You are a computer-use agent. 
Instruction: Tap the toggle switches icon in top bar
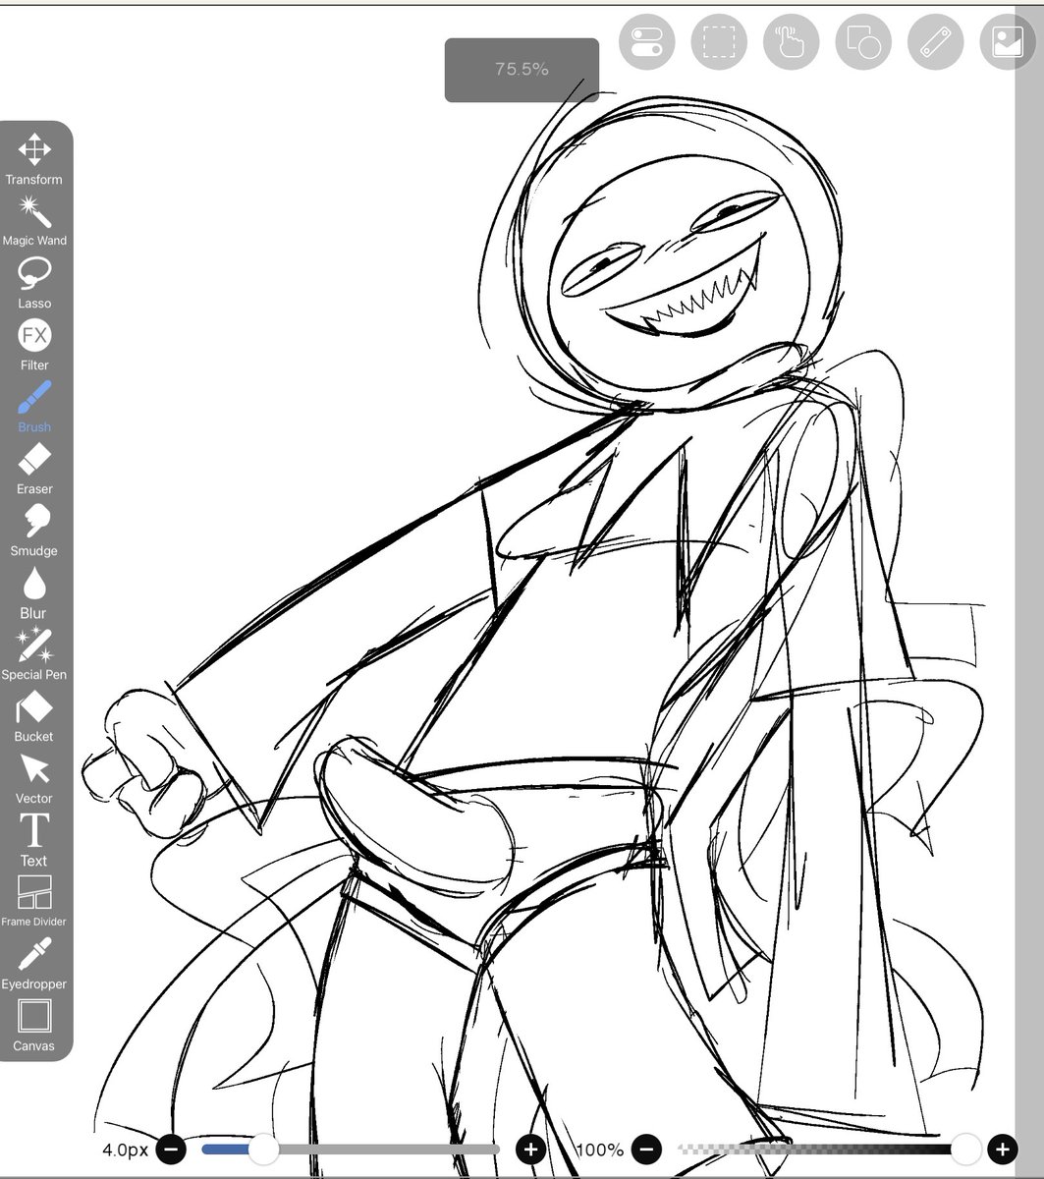coord(647,42)
